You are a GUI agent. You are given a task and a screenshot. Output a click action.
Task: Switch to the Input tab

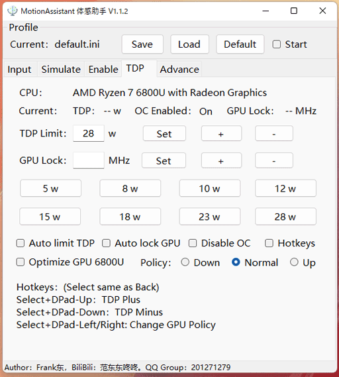(19, 70)
